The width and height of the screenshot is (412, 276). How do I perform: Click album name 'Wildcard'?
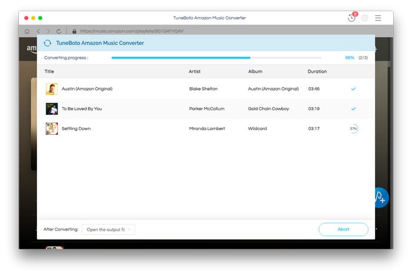257,129
